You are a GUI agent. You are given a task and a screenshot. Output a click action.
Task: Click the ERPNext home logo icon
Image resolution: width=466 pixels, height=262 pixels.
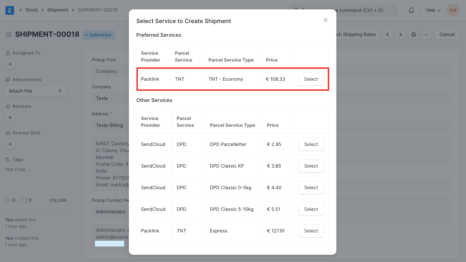[x=10, y=10]
